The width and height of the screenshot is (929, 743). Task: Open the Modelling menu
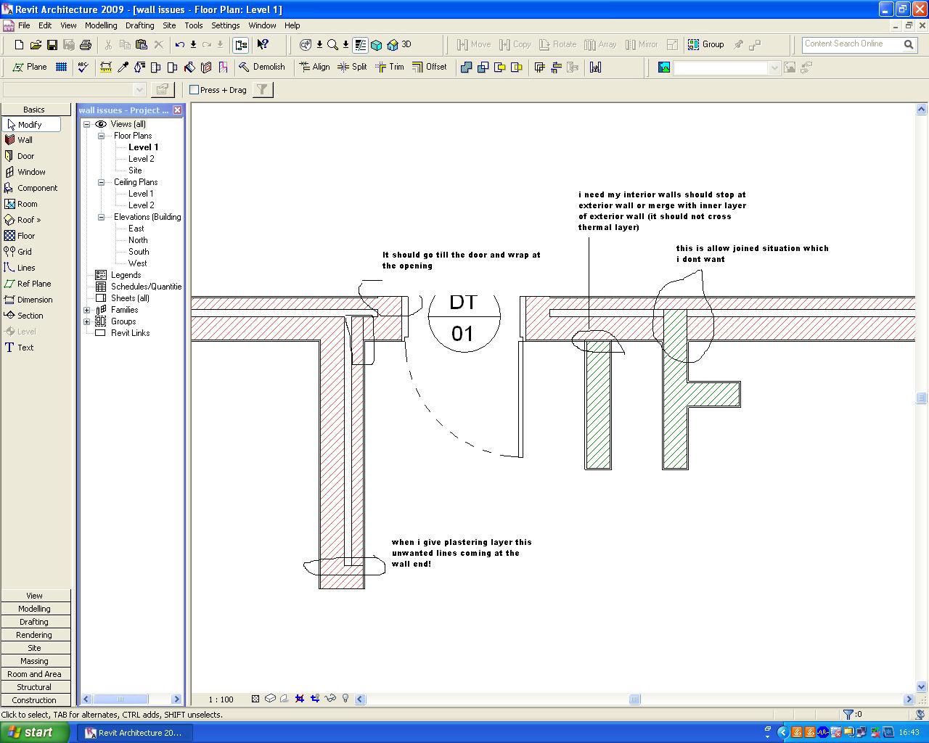101,25
